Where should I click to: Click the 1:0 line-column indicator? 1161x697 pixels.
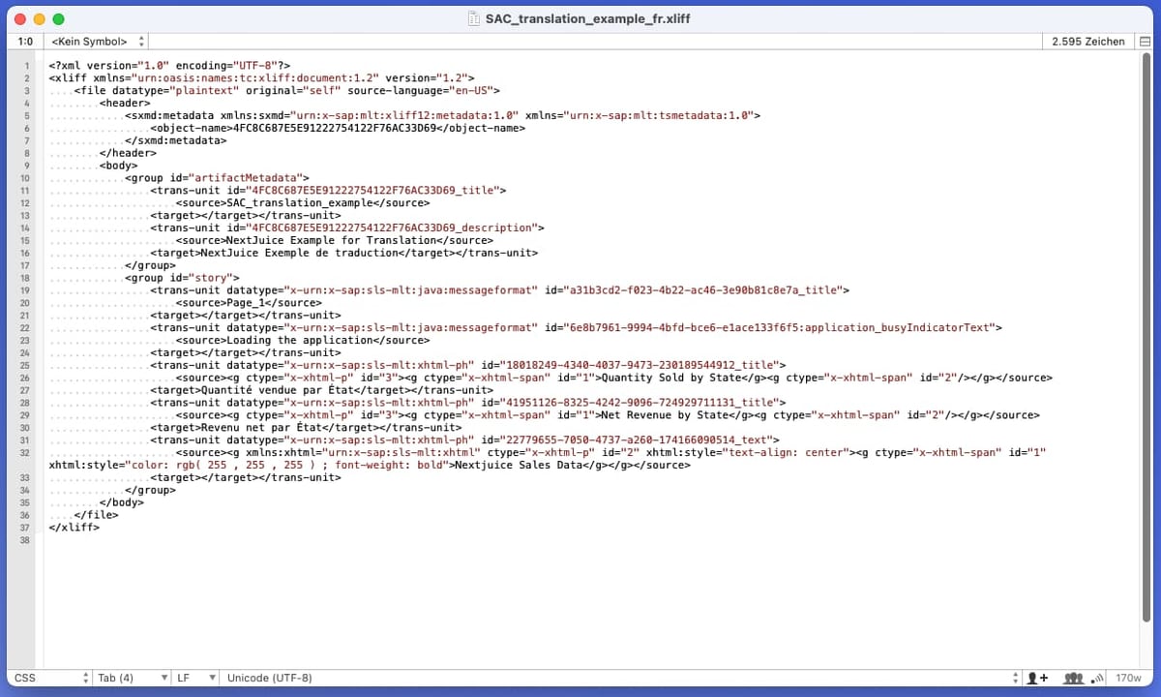[23, 41]
